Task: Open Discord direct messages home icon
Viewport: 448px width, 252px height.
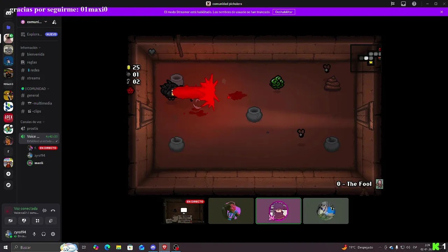Action: pyautogui.click(x=8, y=13)
